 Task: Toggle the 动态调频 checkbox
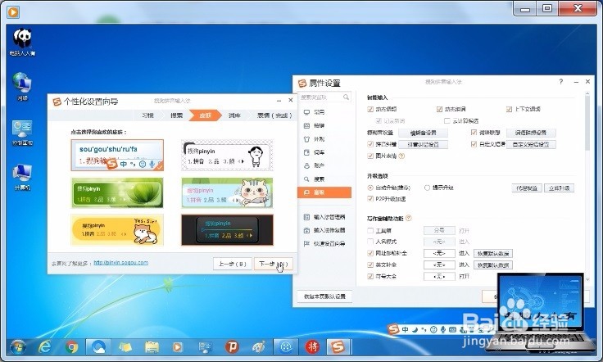tap(370, 110)
